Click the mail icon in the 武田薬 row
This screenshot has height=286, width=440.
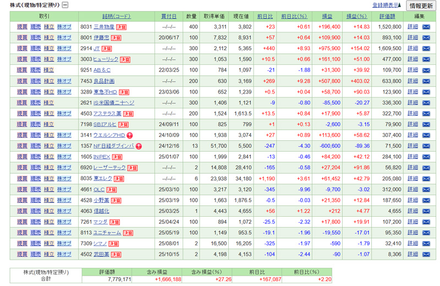click(426, 255)
